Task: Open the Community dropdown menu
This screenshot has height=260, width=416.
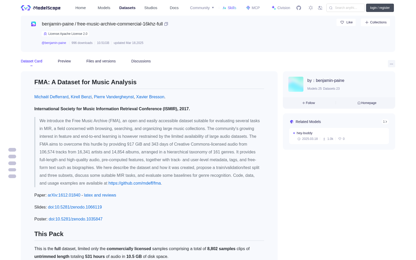Action: (202, 8)
